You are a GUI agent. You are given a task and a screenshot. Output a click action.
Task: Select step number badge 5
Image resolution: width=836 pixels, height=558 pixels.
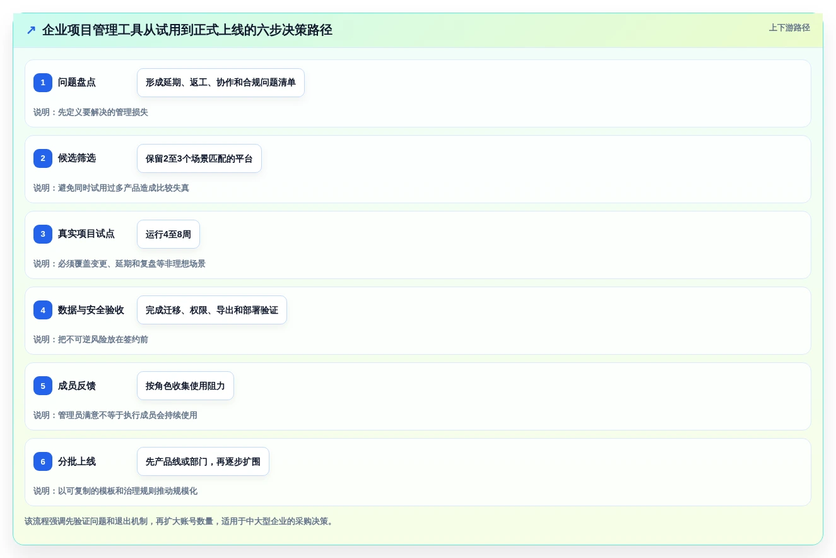pos(43,386)
